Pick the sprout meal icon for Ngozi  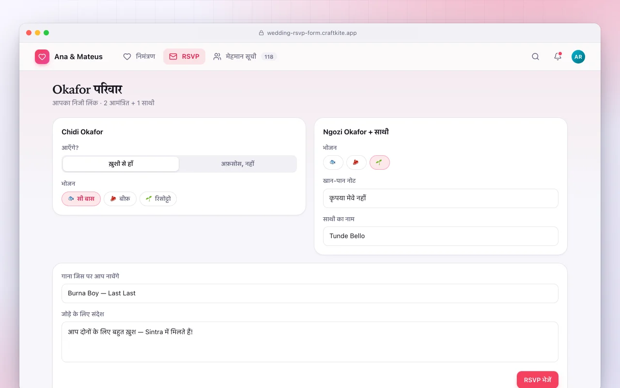click(380, 162)
